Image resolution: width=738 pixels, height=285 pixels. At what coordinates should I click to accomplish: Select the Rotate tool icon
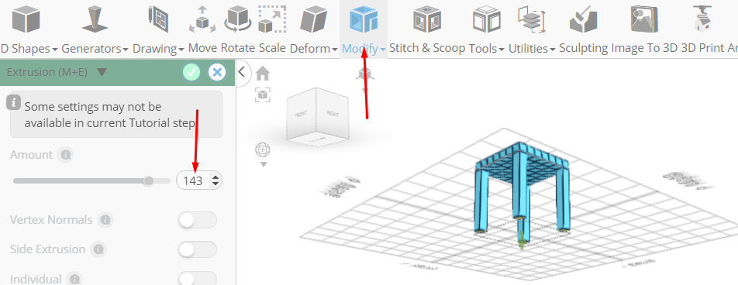click(238, 19)
